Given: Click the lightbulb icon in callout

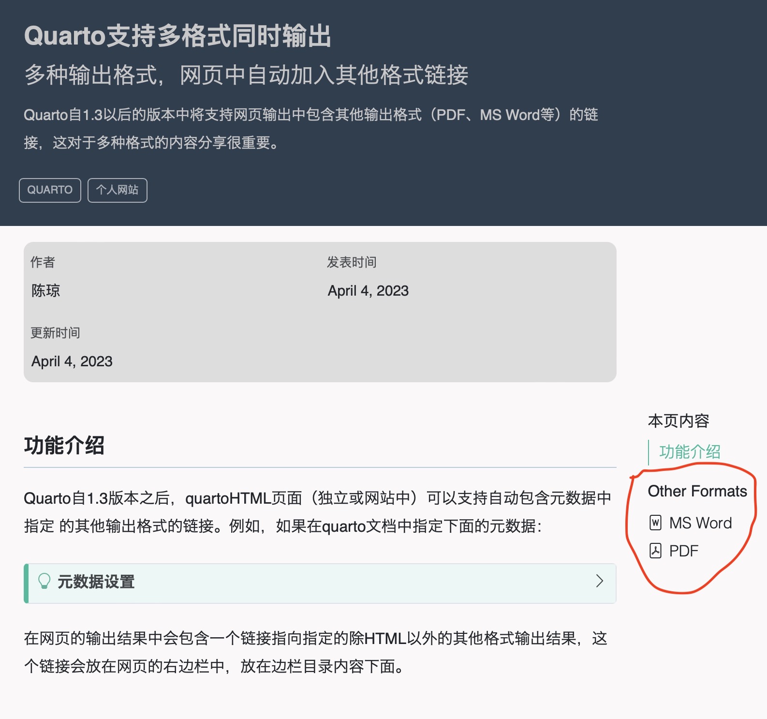Looking at the screenshot, I should tap(44, 581).
